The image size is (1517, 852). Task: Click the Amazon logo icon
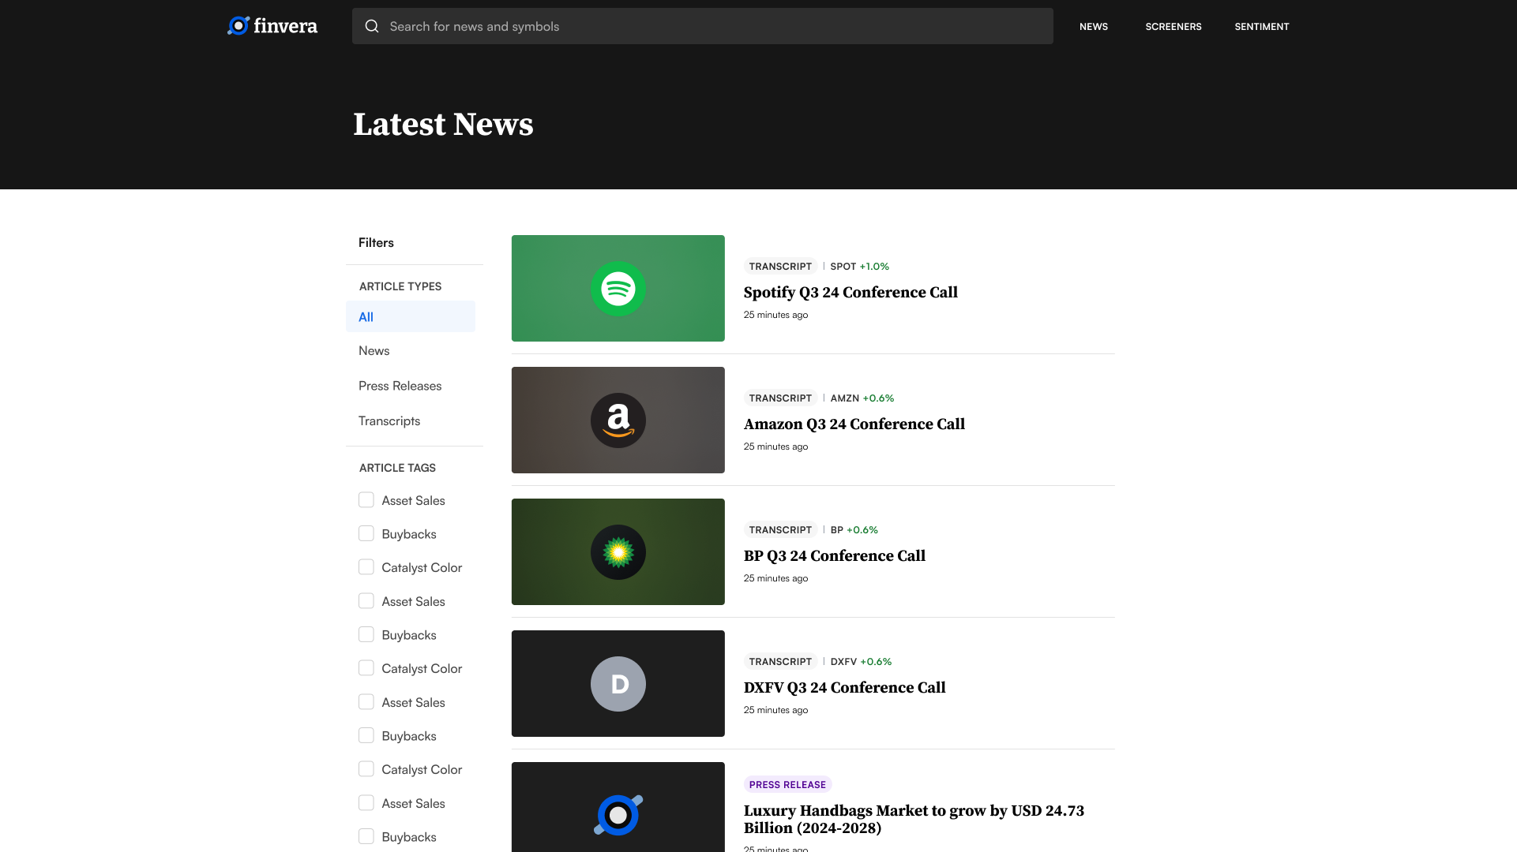618,420
